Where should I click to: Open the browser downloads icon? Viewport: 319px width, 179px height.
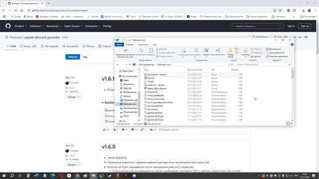(x=303, y=10)
